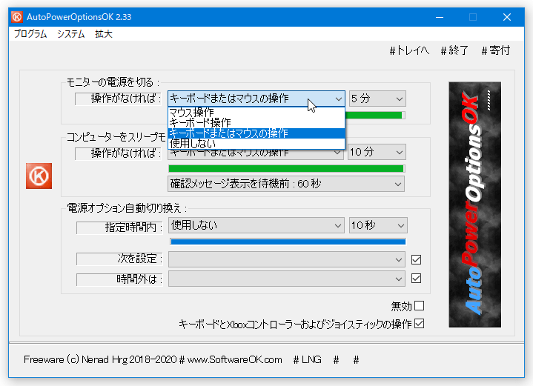Image resolution: width=533 pixels, height=386 pixels.
Task: Click the 指定時間内 label field
Action: [x=119, y=227]
